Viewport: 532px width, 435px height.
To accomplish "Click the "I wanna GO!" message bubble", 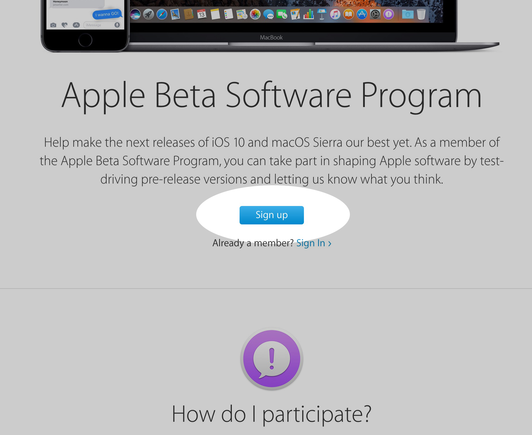I will click(x=107, y=14).
